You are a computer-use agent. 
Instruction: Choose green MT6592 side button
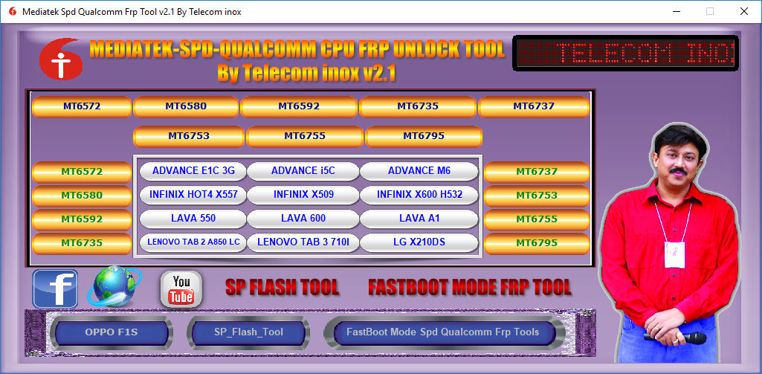(82, 220)
